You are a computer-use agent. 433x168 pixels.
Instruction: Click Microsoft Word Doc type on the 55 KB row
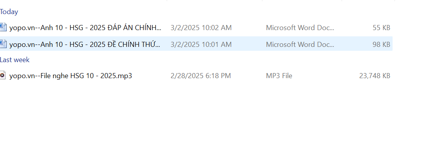tap(300, 28)
